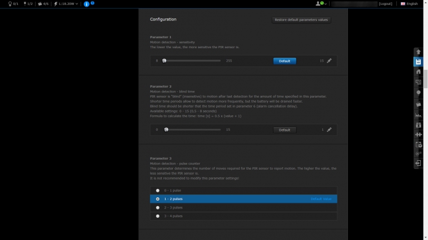Open the home icon in sidebar

(418, 72)
